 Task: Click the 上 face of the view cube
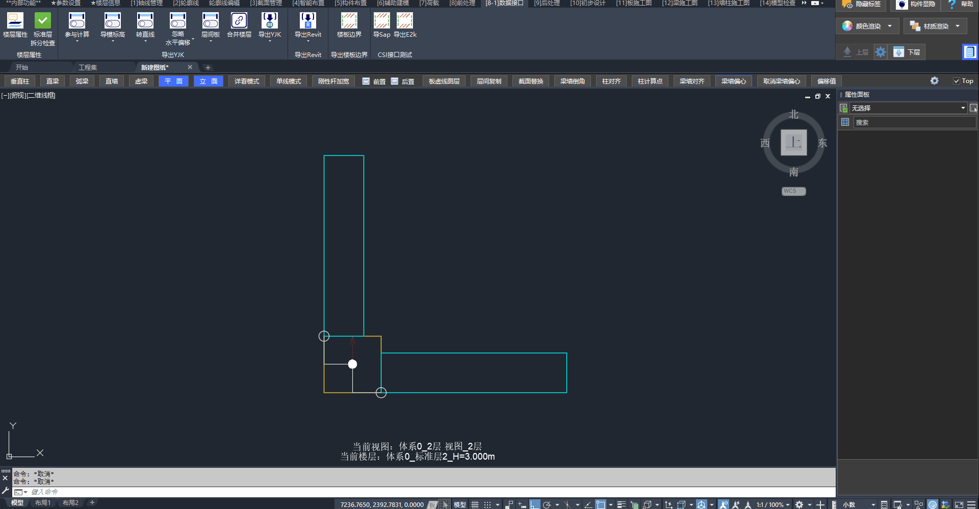coord(793,143)
